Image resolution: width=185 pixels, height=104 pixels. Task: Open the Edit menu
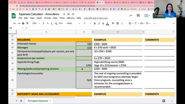tap(26, 18)
